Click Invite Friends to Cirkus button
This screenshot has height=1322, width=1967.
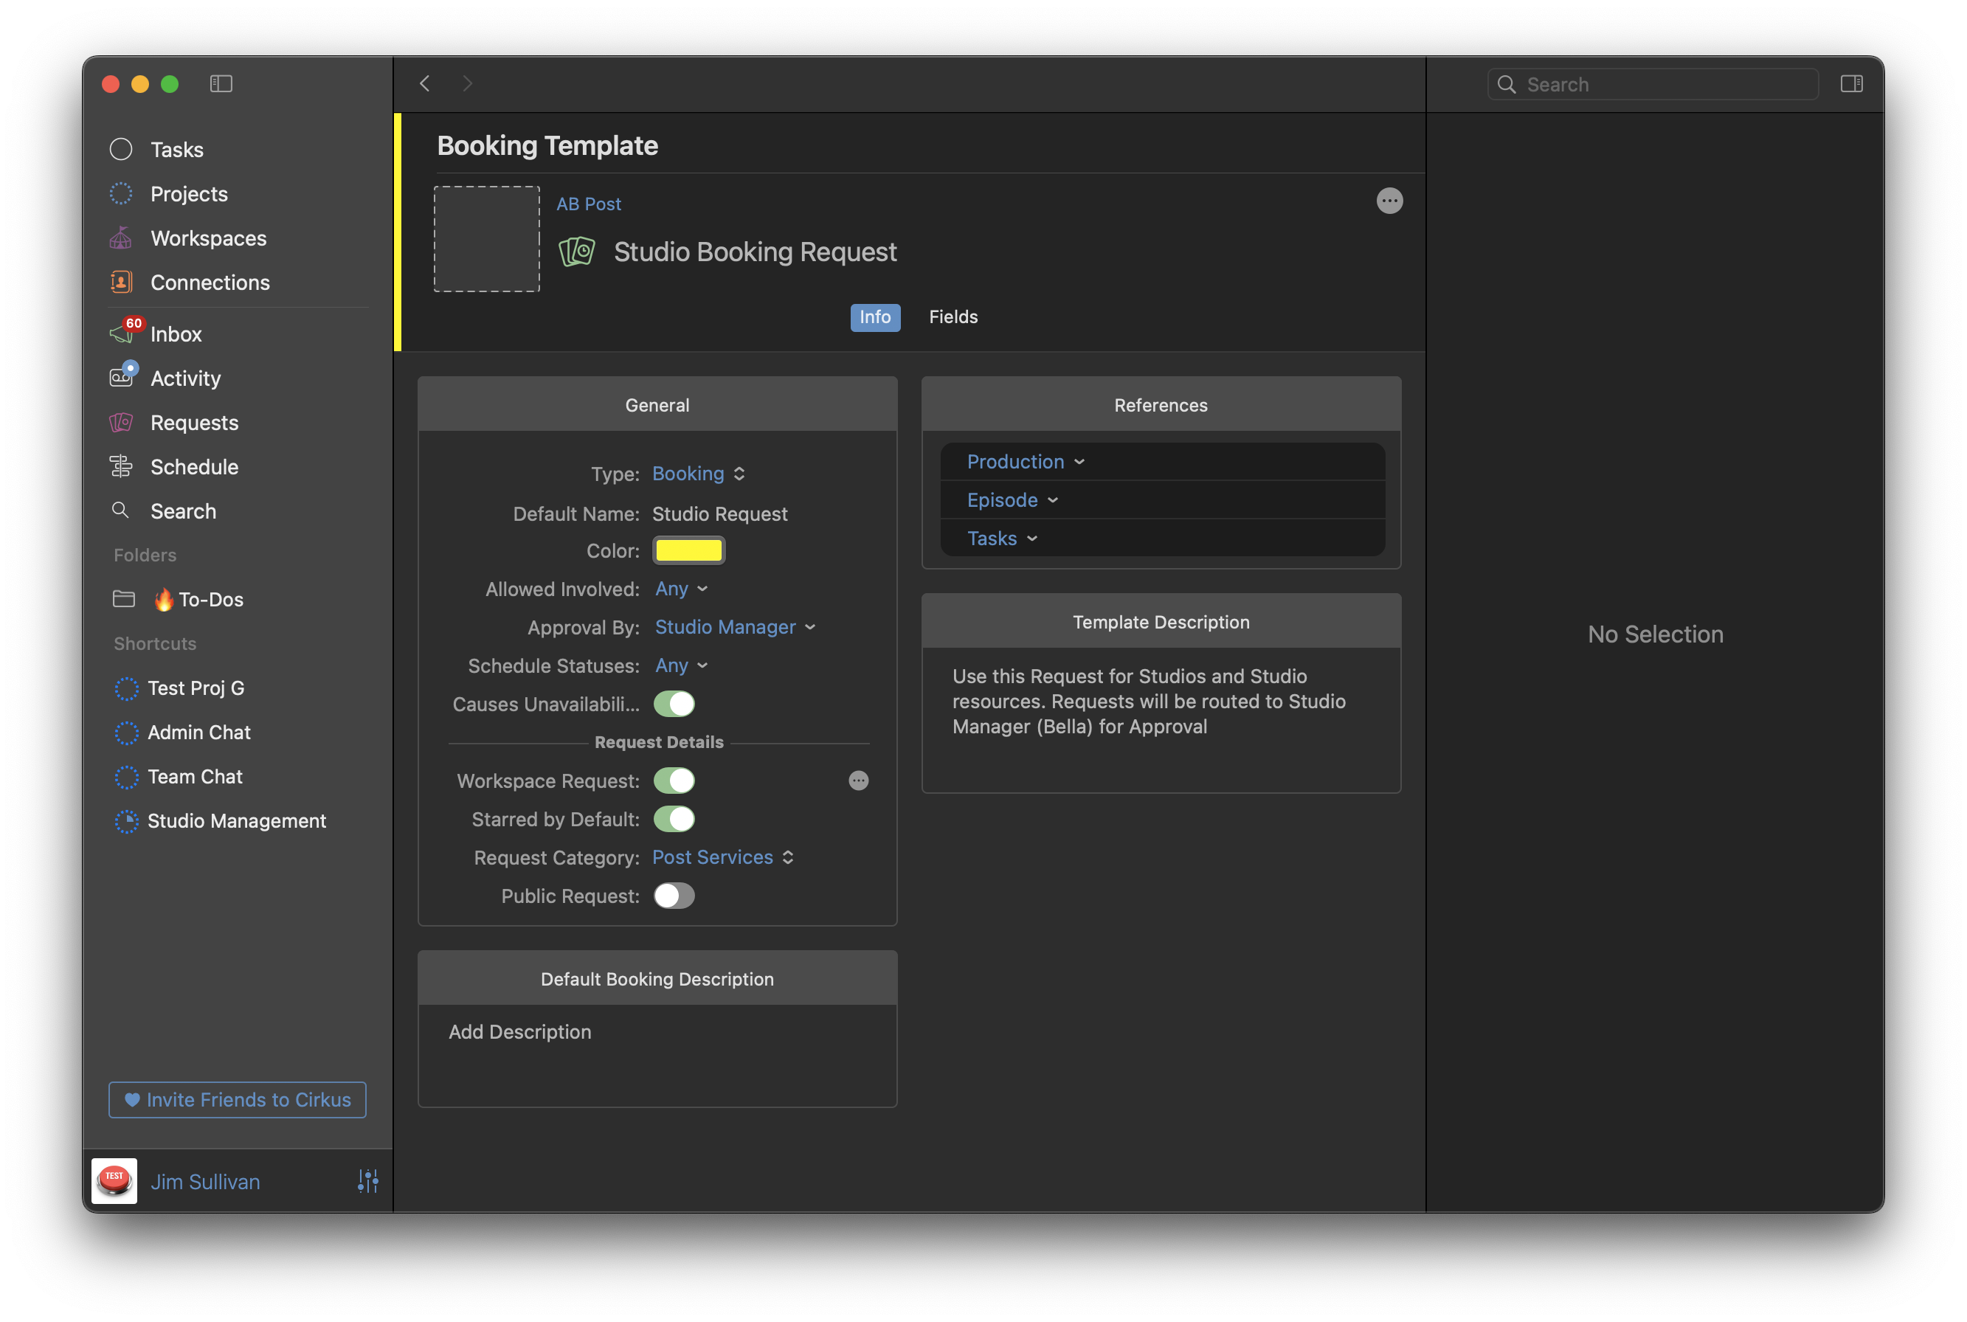(x=237, y=1099)
